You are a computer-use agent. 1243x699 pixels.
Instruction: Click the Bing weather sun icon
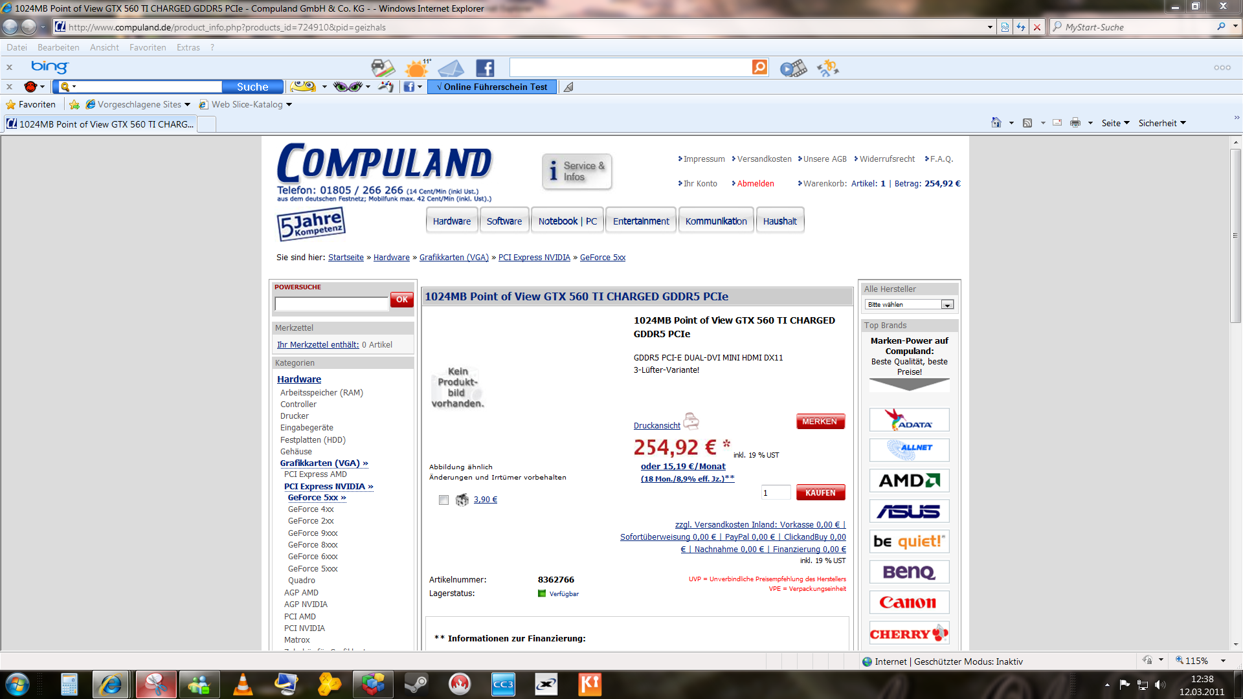point(416,68)
